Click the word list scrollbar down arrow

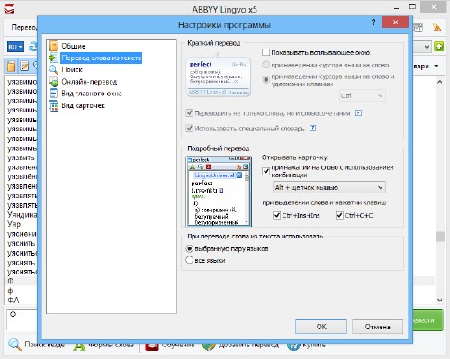point(439,300)
